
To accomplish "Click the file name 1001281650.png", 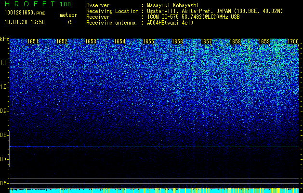I will 25,13.
